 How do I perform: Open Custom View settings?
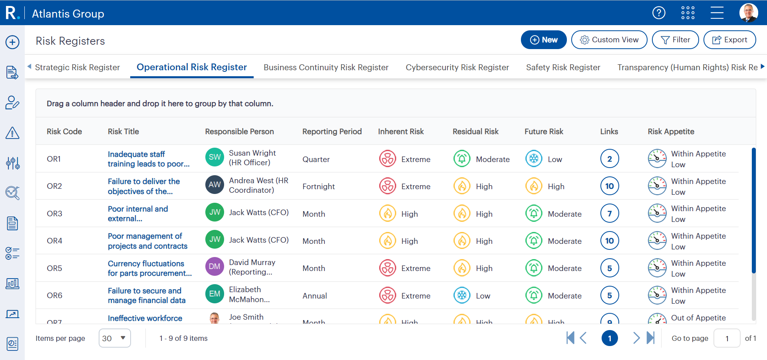click(609, 40)
